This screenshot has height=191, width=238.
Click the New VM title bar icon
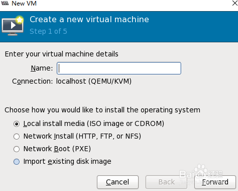pos(5,3)
